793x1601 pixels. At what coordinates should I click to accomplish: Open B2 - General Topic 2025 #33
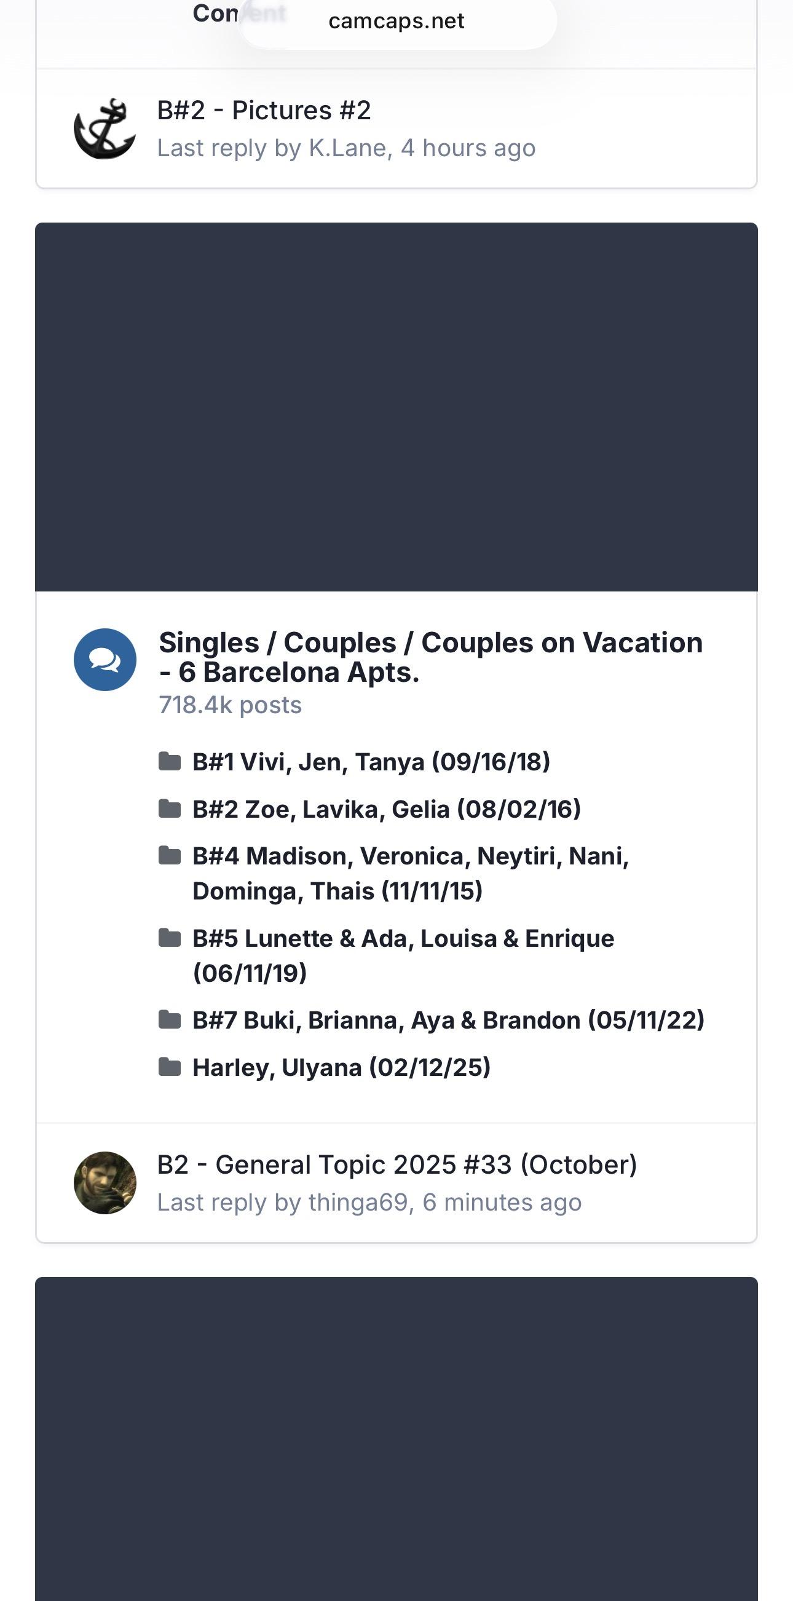397,1164
